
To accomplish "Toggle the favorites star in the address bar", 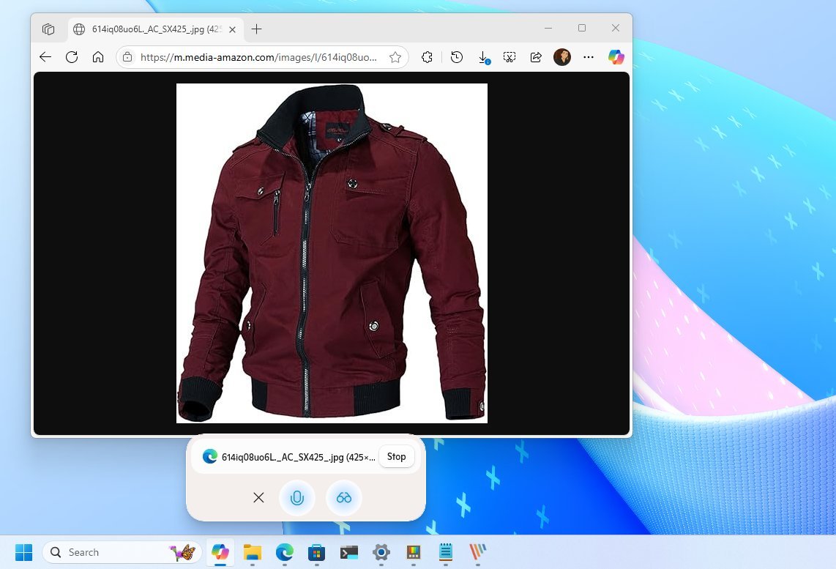I will (395, 56).
